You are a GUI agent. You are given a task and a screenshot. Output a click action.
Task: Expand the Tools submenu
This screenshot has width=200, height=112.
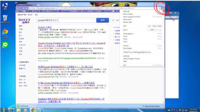tap(142, 42)
